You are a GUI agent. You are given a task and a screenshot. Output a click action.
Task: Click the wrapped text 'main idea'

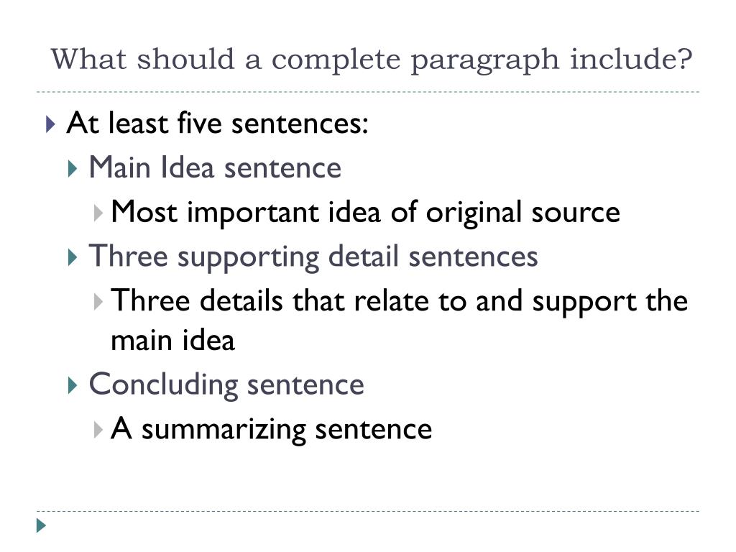click(x=172, y=341)
